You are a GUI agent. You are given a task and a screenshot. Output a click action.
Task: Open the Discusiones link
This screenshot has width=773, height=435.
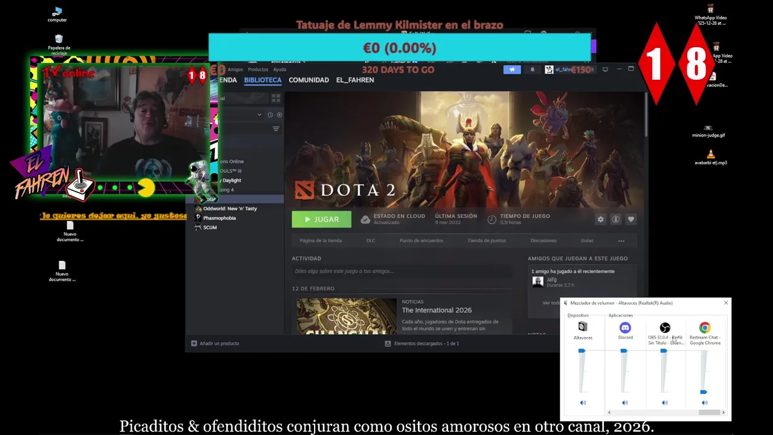pyautogui.click(x=544, y=240)
